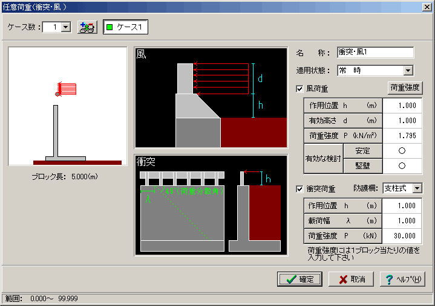Click the retaining wall preview picture

(x=68, y=106)
